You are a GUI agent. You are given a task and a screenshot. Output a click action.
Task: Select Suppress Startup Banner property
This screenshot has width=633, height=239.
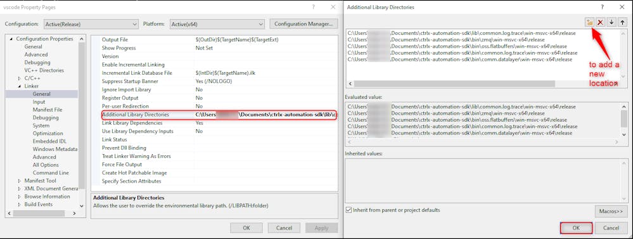coord(219,81)
